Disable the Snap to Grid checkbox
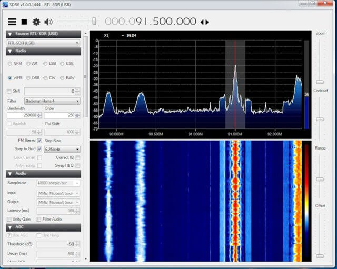The image size is (337, 269). [39, 149]
